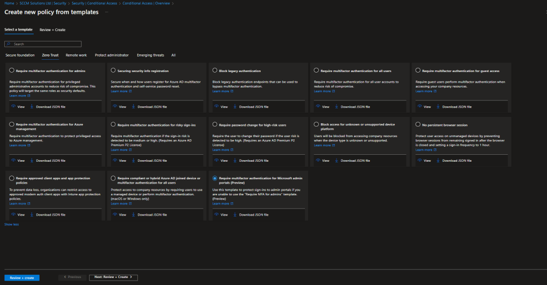Open the Emerging threats tab

click(150, 55)
